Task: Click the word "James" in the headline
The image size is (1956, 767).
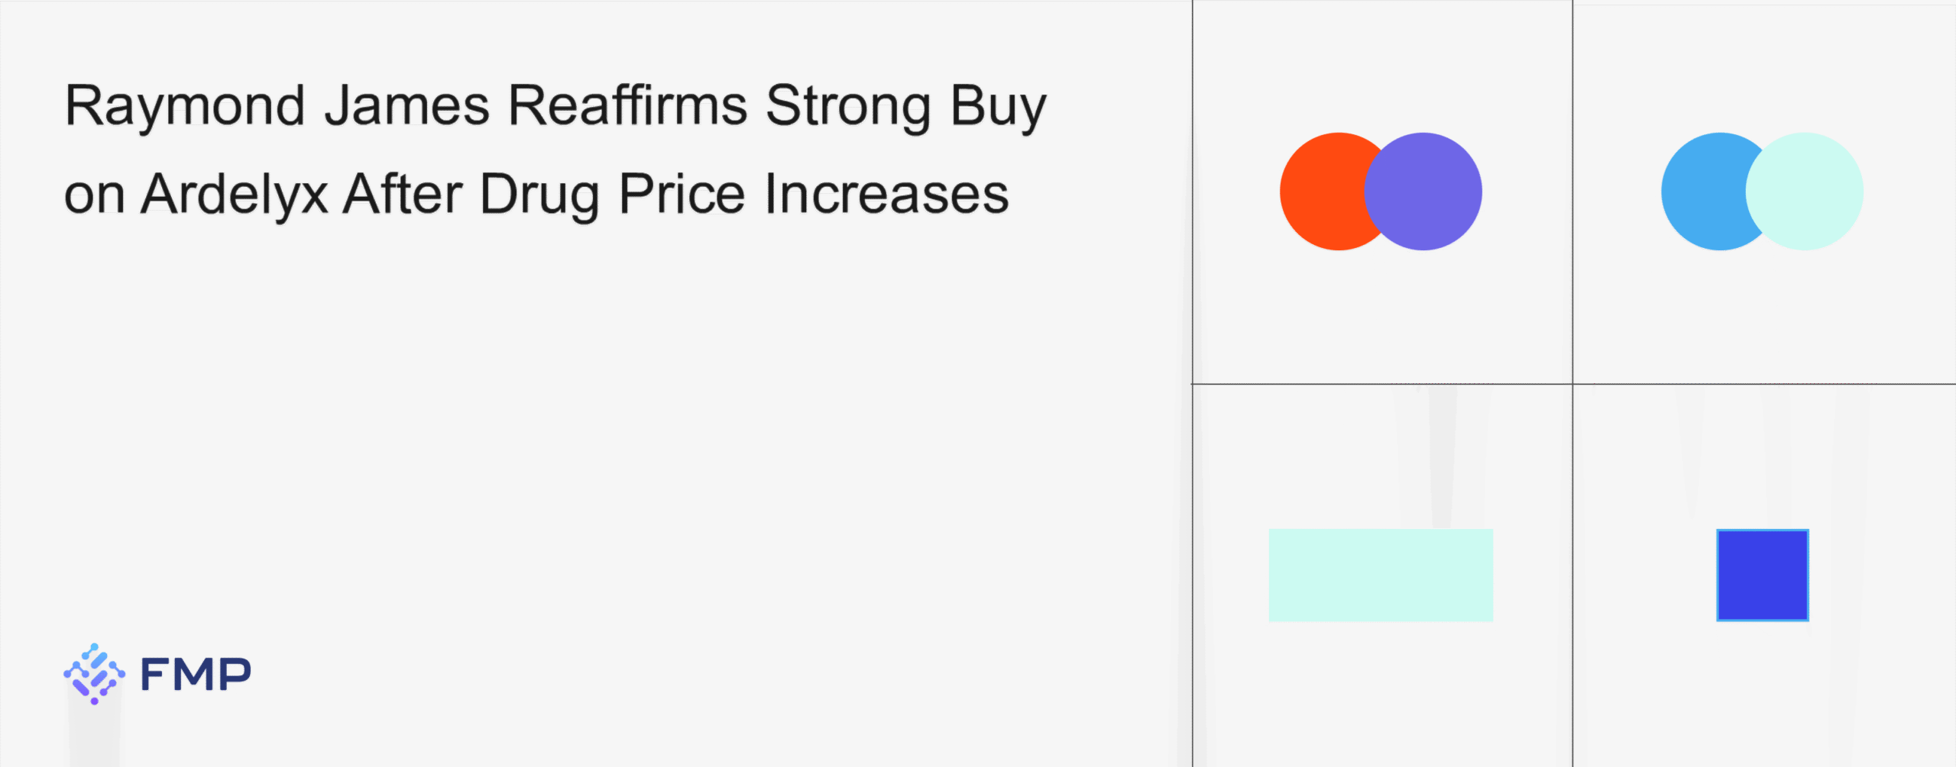Action: click(x=406, y=105)
